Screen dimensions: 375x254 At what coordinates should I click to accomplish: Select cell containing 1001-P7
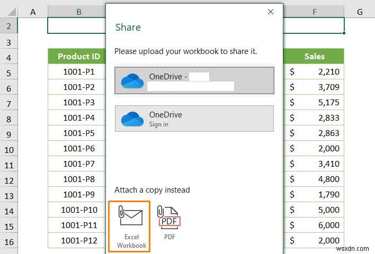point(78,164)
